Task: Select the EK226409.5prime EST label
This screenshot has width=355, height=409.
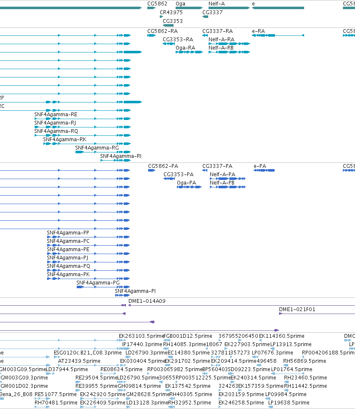Action: click(103, 403)
